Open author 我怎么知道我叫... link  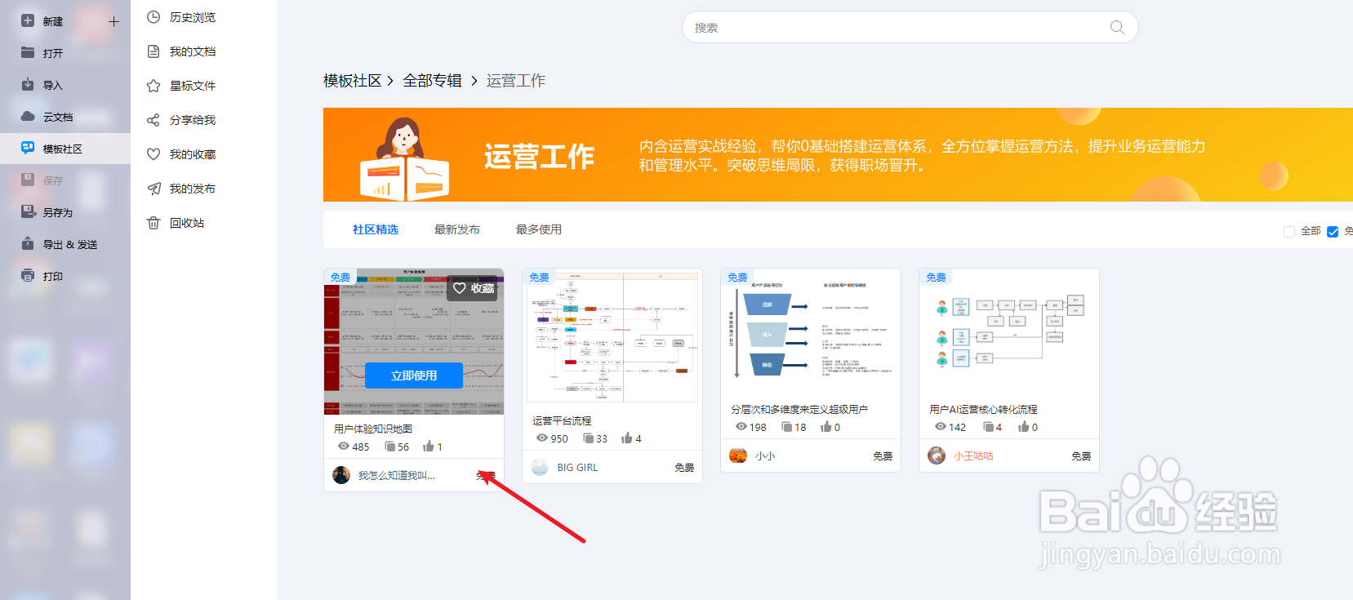point(397,475)
